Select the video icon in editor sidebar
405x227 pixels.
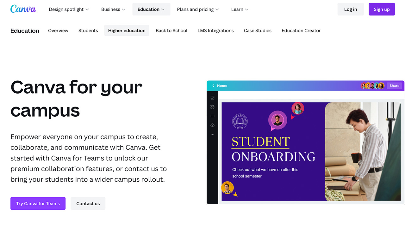[x=212, y=116]
